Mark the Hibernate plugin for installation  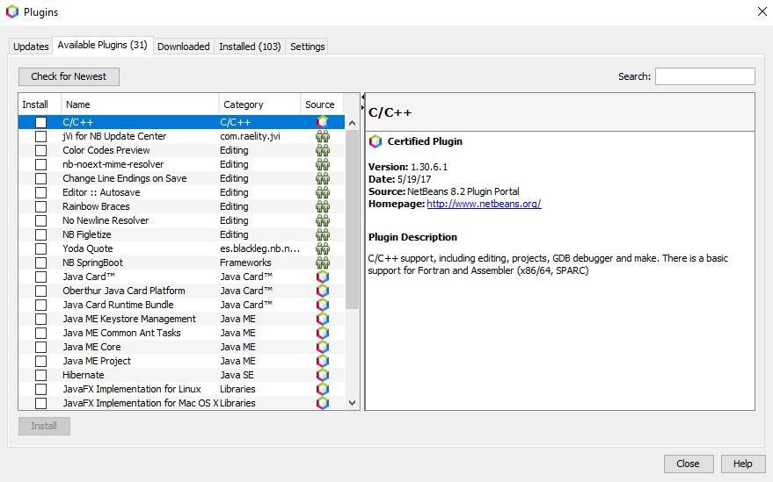point(41,375)
